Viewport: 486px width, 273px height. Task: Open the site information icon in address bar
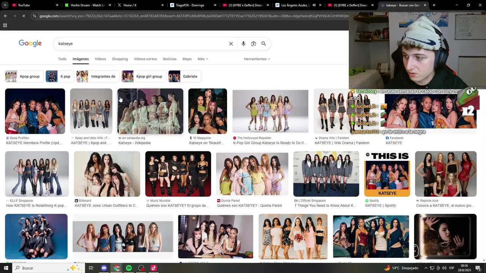tap(35, 16)
